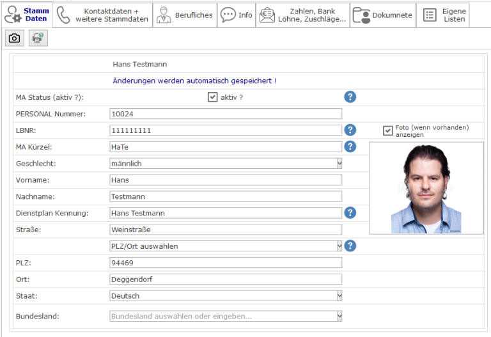
Task: Open help for MA Status field
Action: (350, 97)
